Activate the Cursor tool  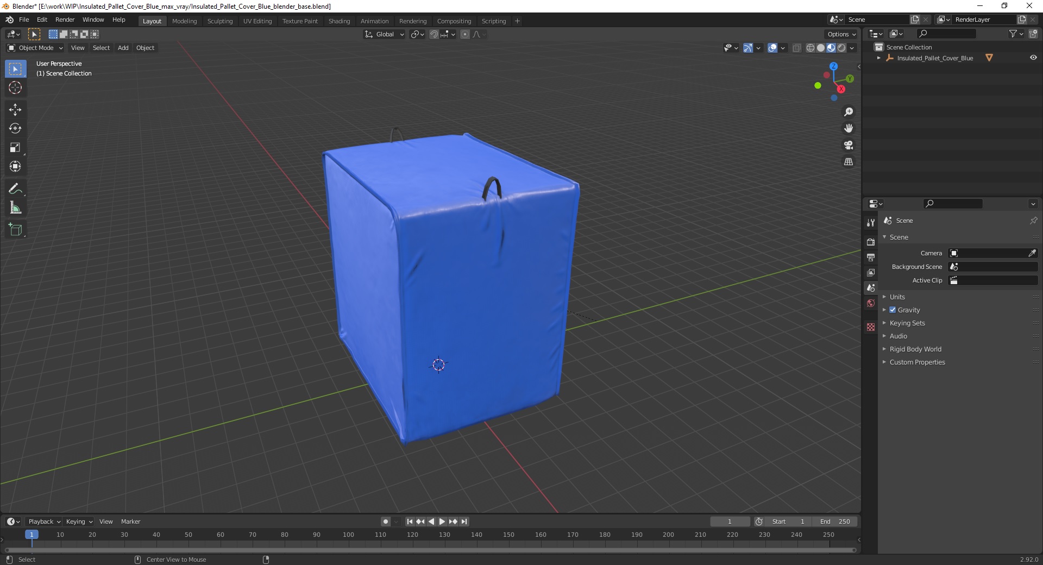pos(15,87)
